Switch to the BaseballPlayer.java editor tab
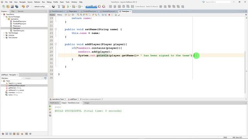Image resolution: width=248 pixels, height=139 pixels. [109, 11]
